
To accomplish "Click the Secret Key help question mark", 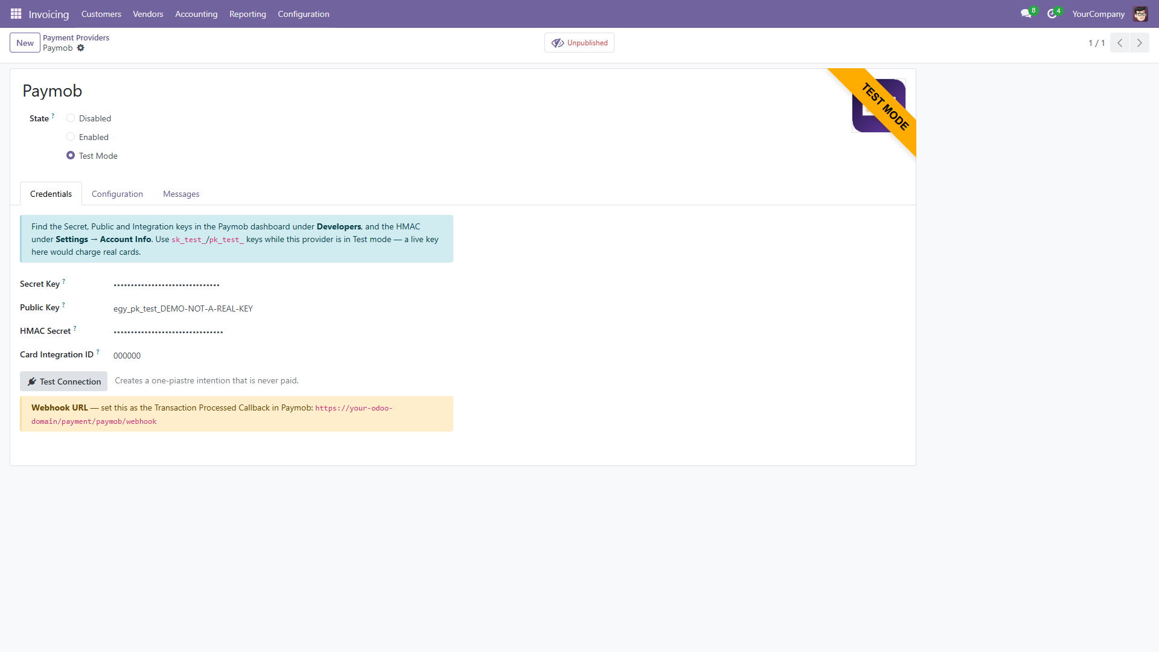I will point(64,281).
